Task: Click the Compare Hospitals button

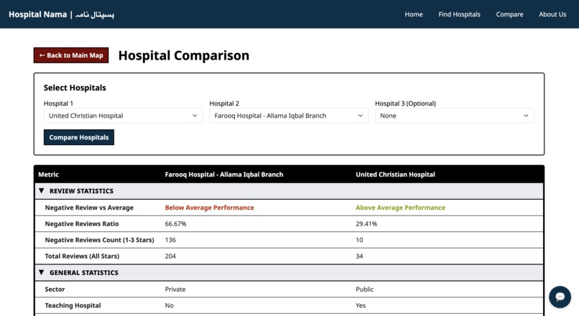Action: tap(78, 137)
